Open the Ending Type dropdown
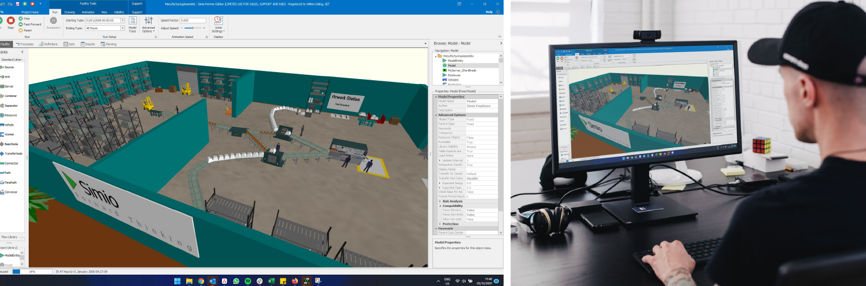The height and width of the screenshot is (286, 866). [122, 28]
